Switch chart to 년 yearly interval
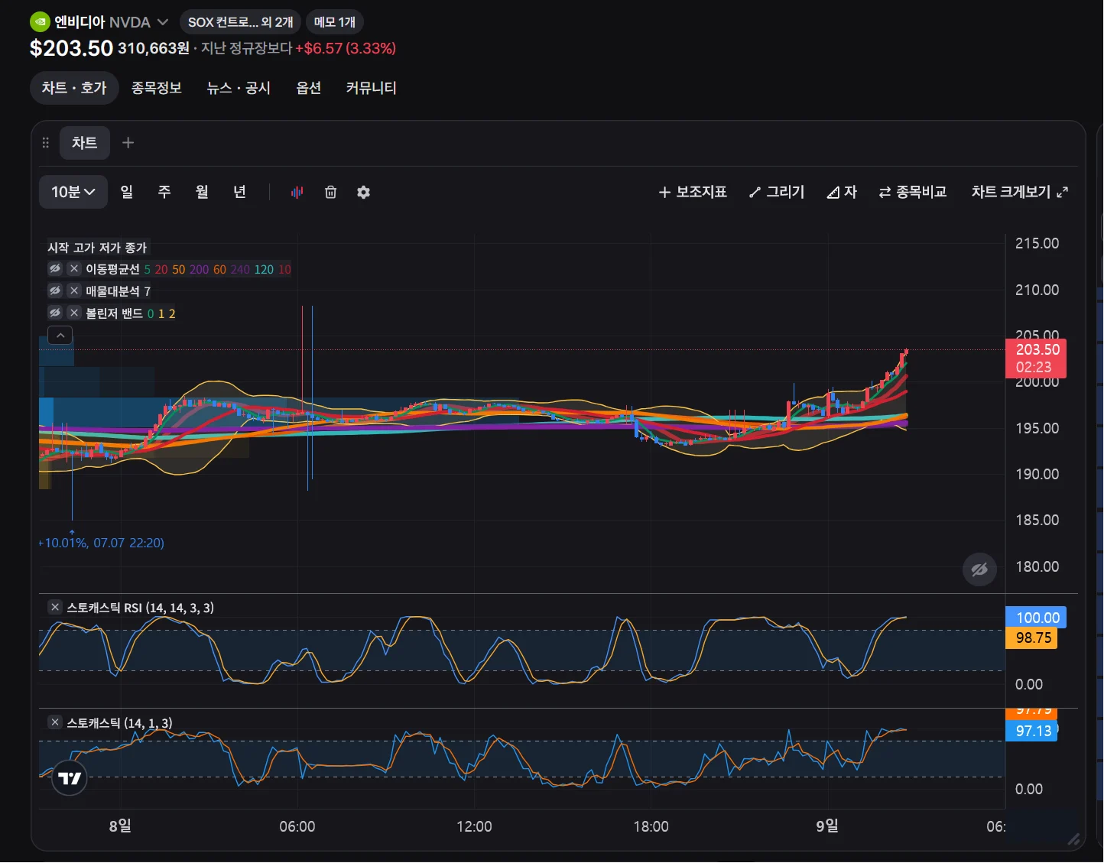Viewport: 1104px width, 863px height. [239, 192]
